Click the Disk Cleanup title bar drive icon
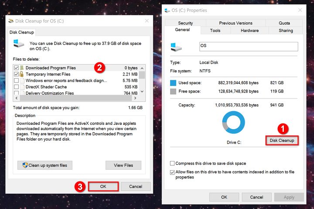 (x=11, y=21)
